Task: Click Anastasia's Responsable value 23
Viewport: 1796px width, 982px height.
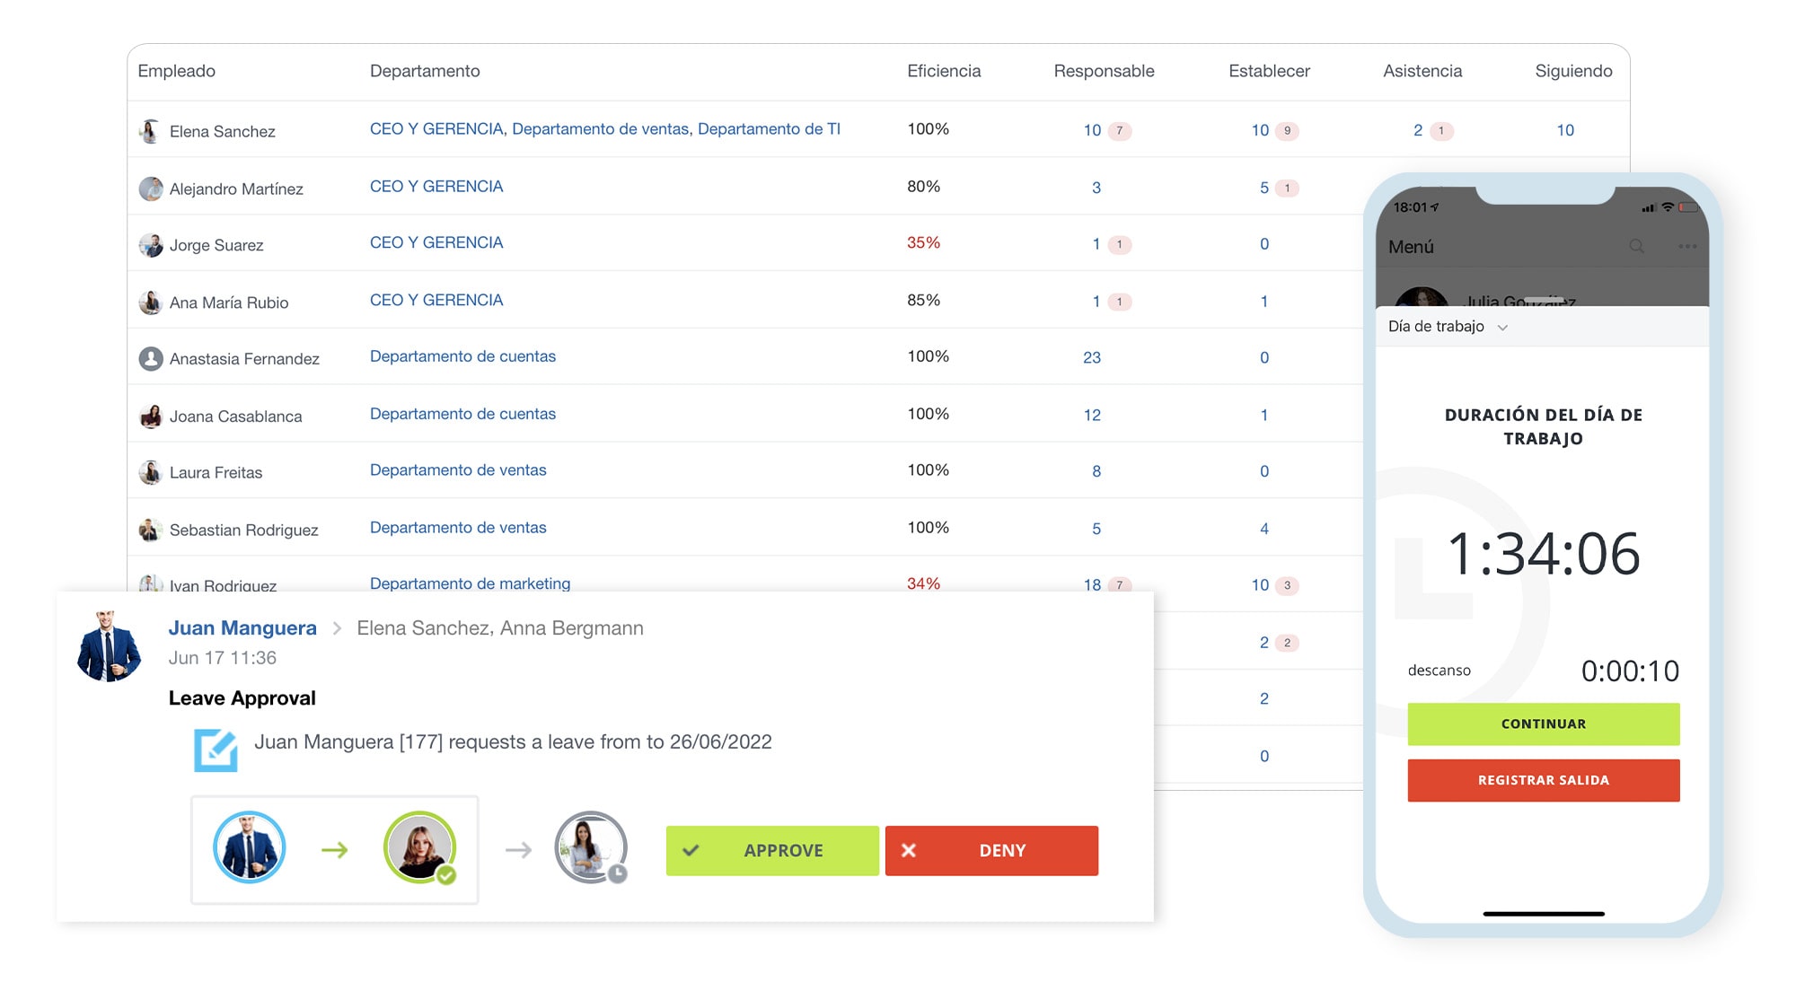Action: pos(1092,357)
